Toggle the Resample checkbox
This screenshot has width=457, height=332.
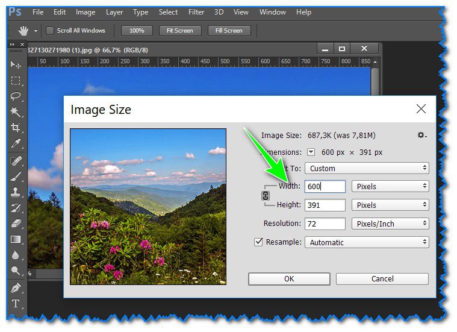(258, 242)
